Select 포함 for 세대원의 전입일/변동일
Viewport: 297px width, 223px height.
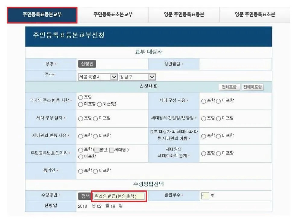pyautogui.click(x=204, y=119)
